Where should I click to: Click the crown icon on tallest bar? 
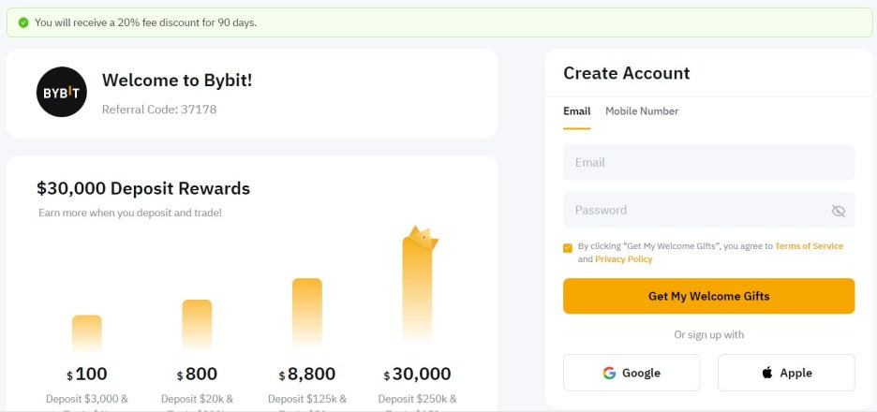click(424, 238)
